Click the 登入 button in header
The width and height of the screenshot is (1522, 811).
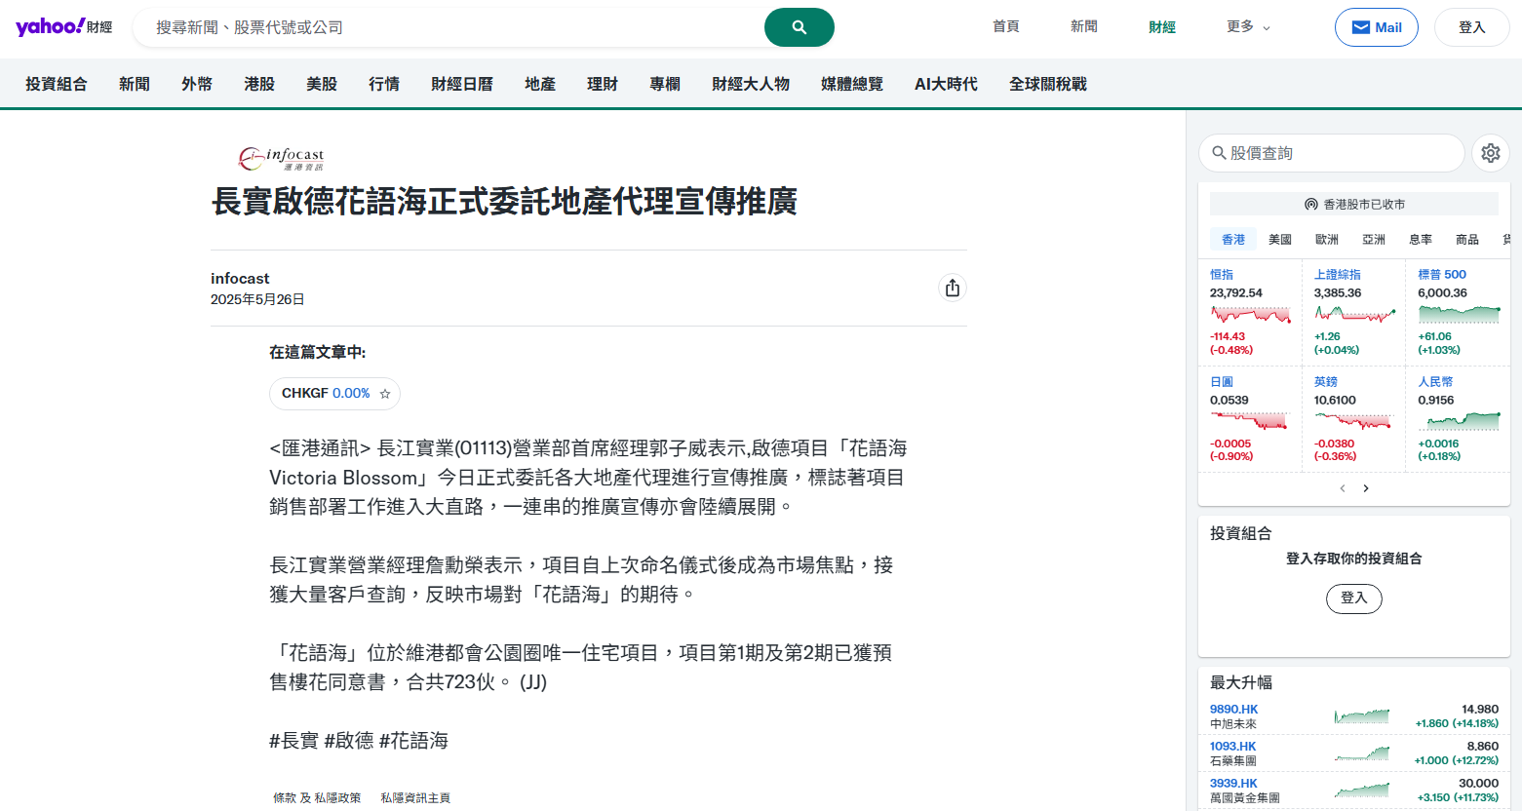(1471, 27)
